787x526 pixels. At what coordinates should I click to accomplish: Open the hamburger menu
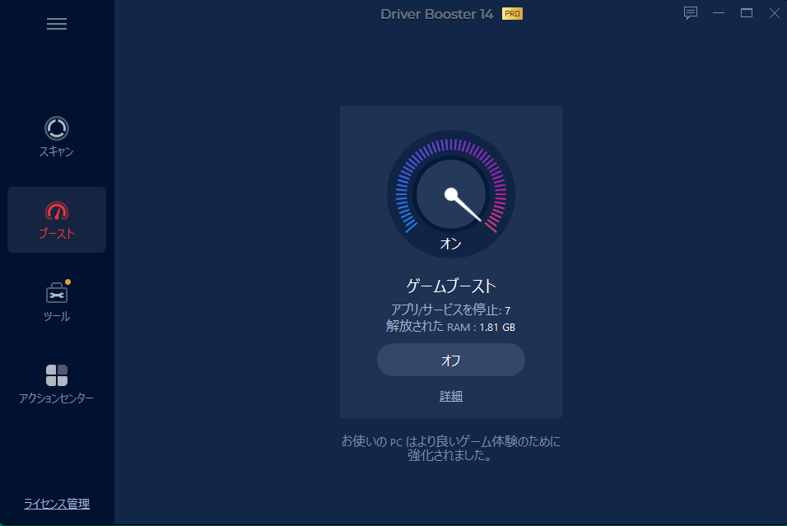pos(57,24)
